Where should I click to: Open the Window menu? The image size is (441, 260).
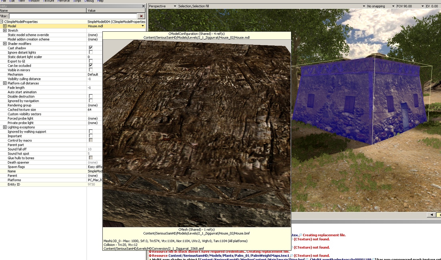[34, 1]
